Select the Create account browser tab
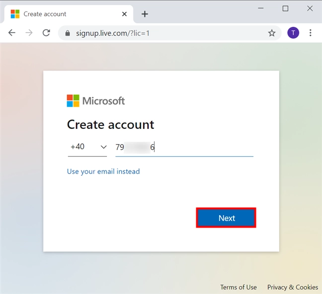The width and height of the screenshot is (322, 294). pyautogui.click(x=69, y=14)
